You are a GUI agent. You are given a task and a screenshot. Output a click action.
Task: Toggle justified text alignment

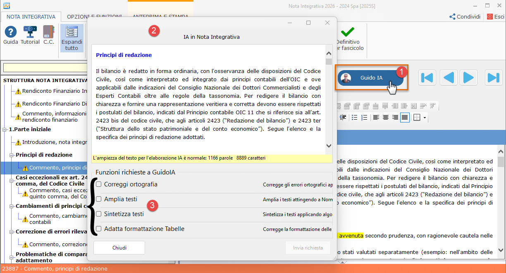tap(405, 118)
